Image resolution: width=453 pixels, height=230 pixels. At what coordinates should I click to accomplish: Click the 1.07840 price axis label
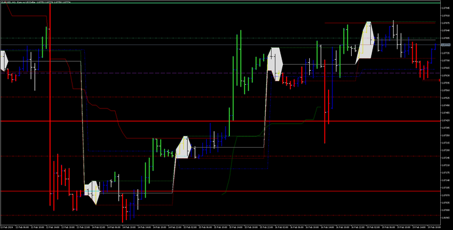pos(446,31)
